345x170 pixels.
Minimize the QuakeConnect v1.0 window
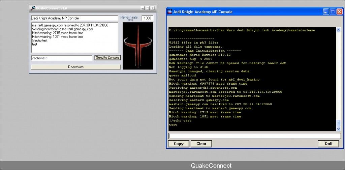pyautogui.click(x=143, y=8)
